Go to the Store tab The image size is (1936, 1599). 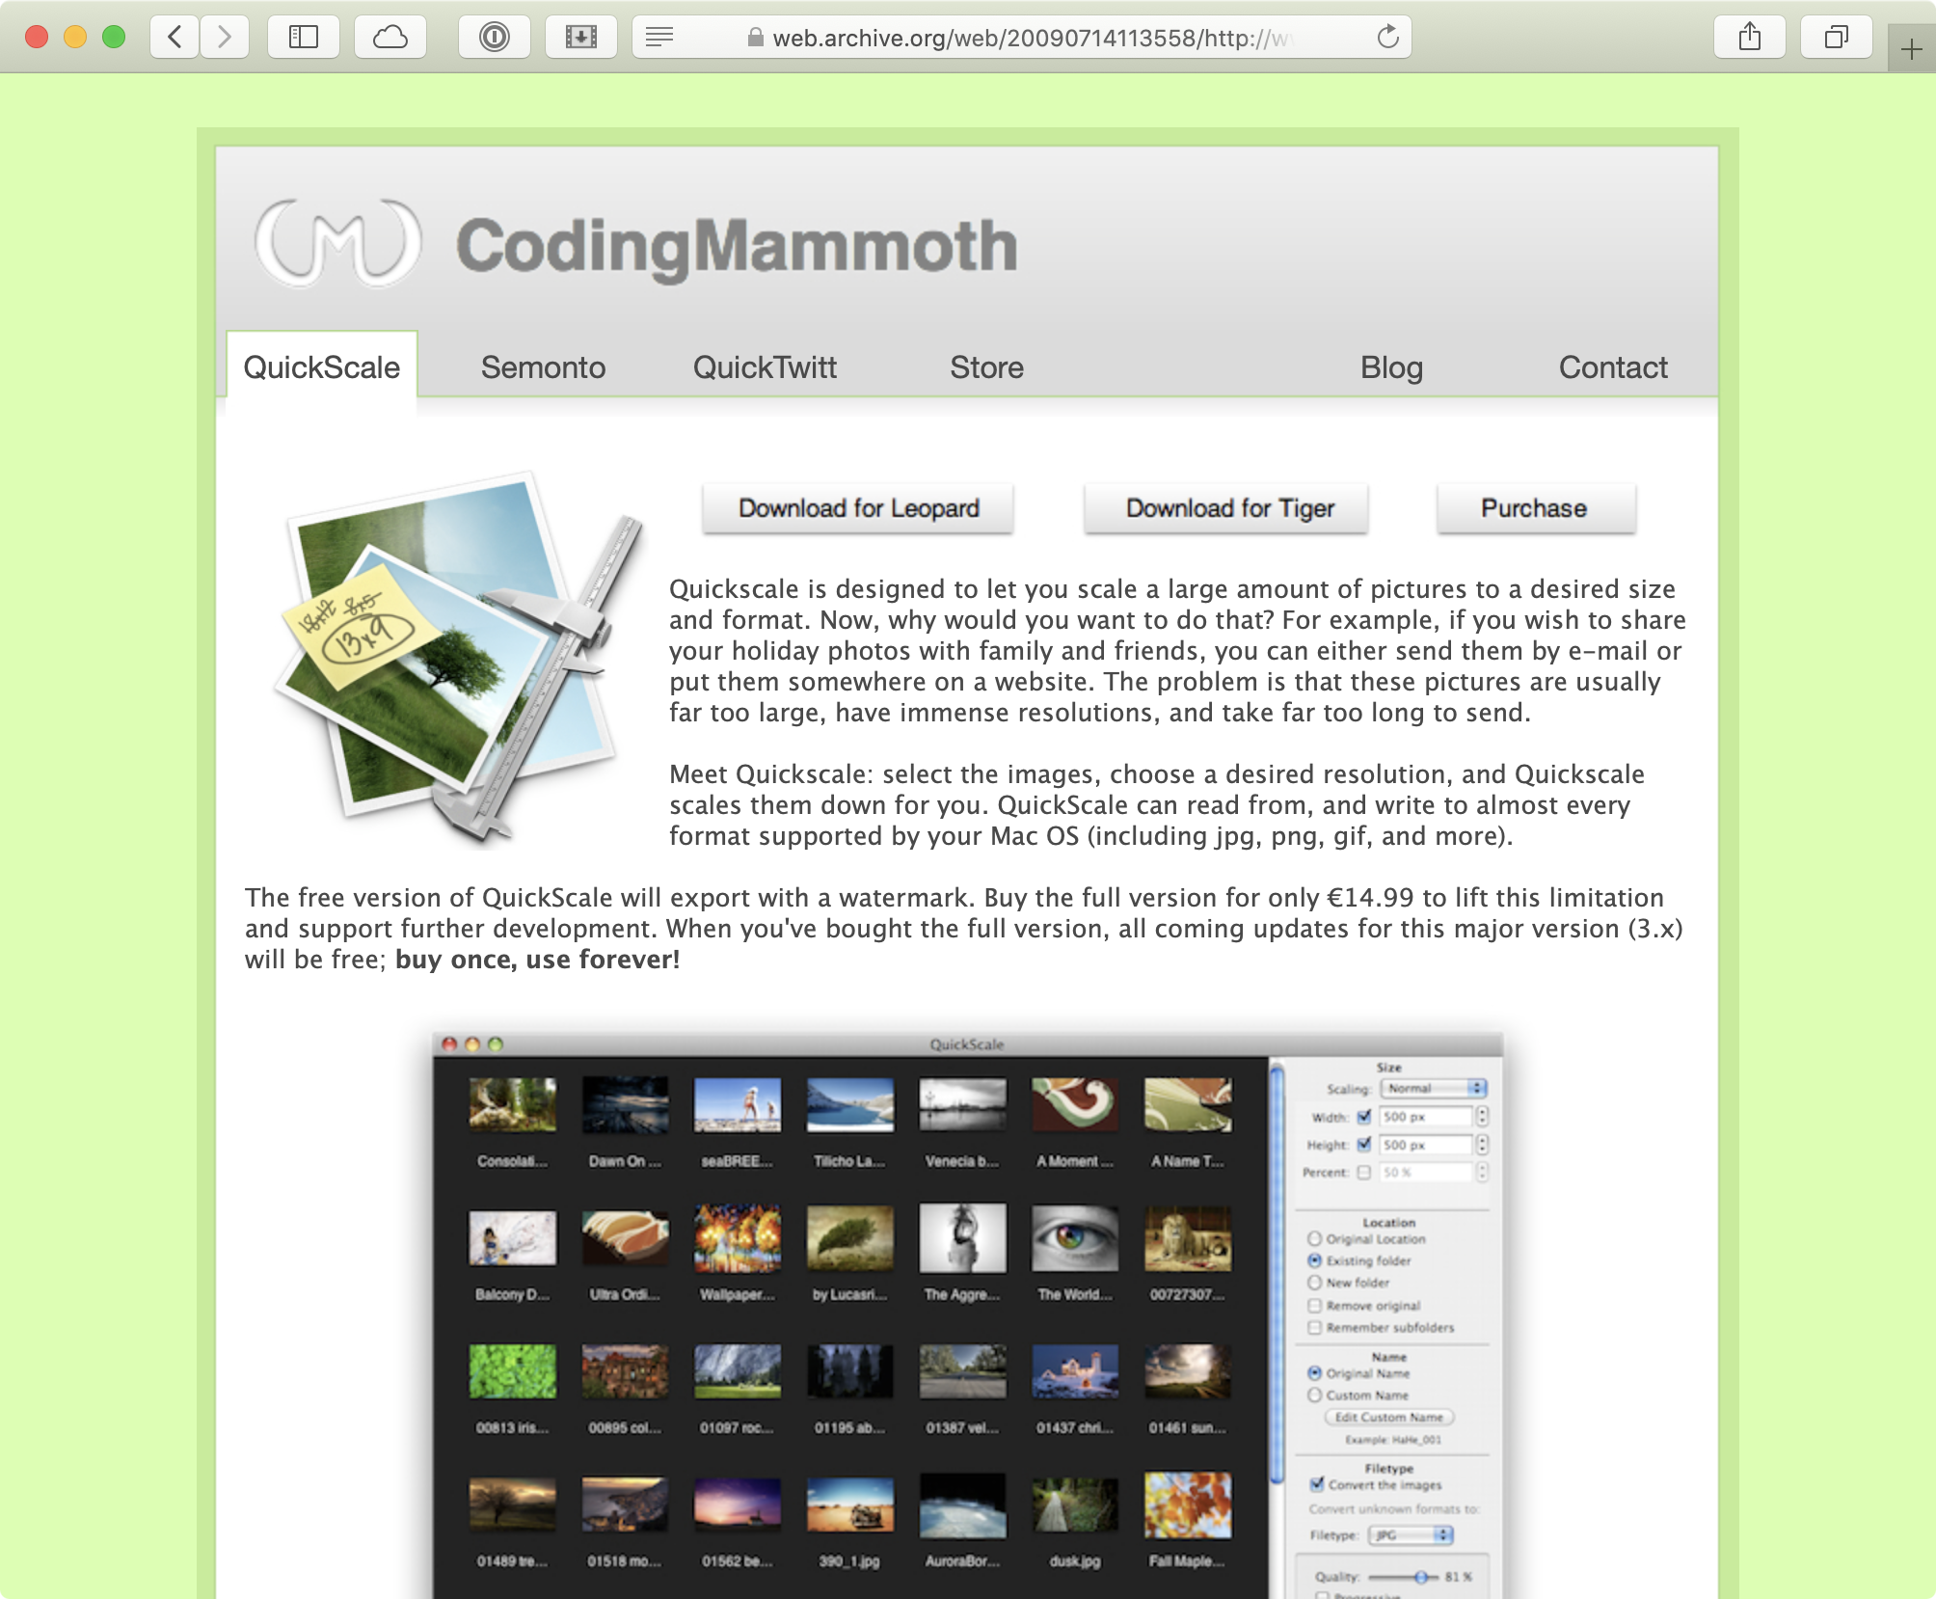[986, 367]
